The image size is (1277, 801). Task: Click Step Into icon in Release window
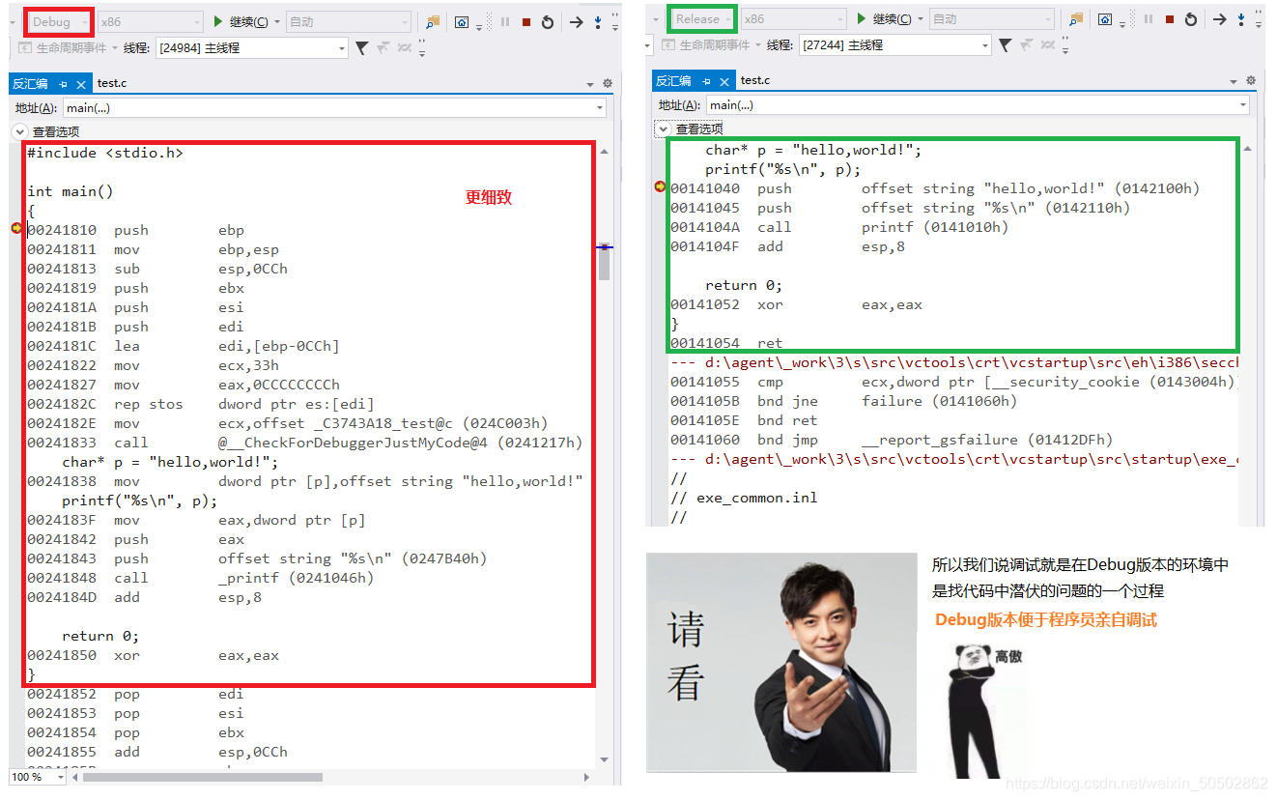click(1242, 19)
